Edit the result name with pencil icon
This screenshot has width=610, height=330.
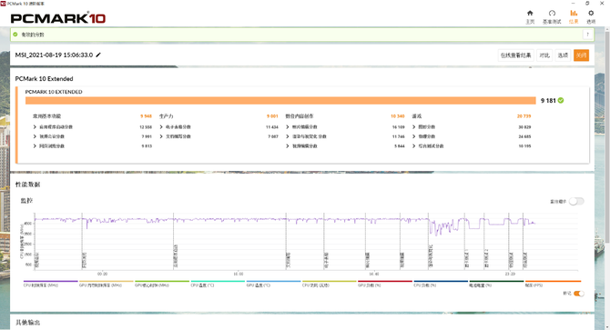[x=98, y=55]
